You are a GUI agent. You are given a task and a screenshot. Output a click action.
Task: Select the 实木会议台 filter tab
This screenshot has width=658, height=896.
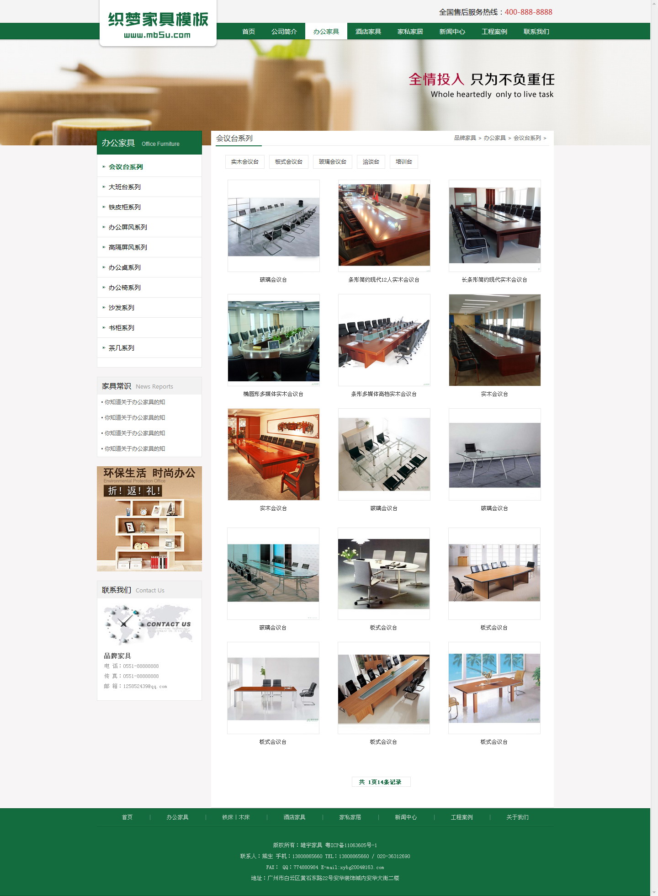pyautogui.click(x=244, y=162)
